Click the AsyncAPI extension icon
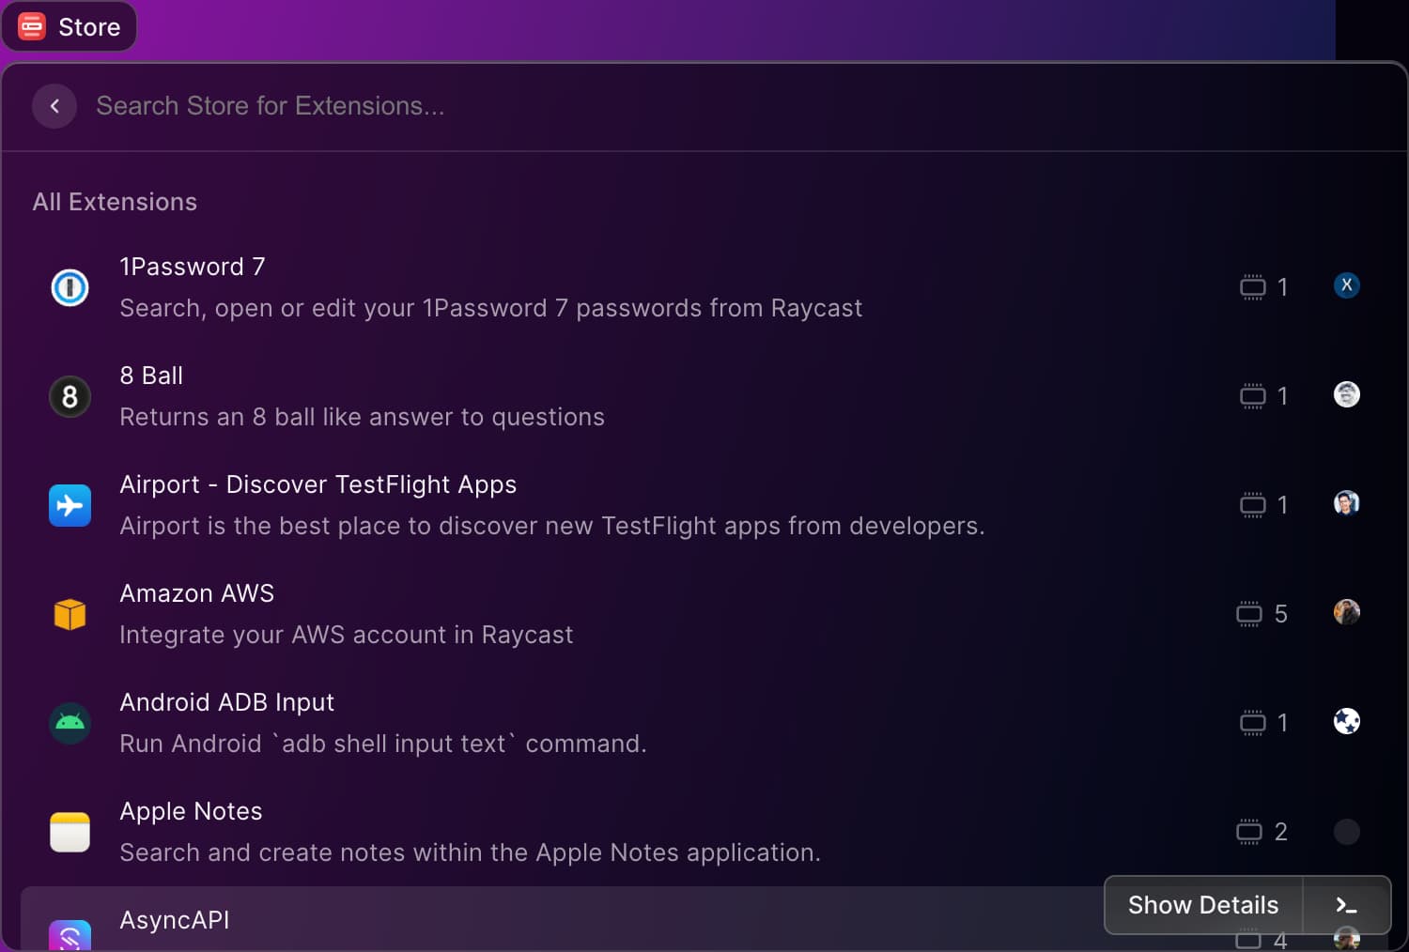The image size is (1409, 952). pyautogui.click(x=70, y=935)
